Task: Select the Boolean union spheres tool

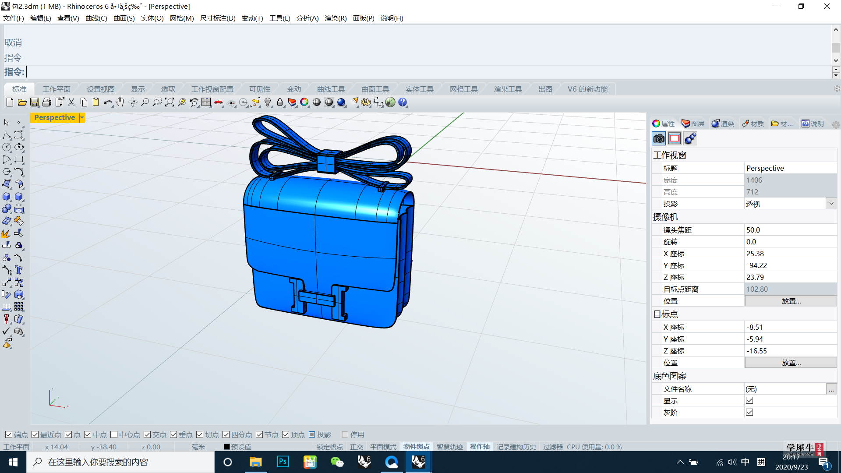Action: click(7, 208)
